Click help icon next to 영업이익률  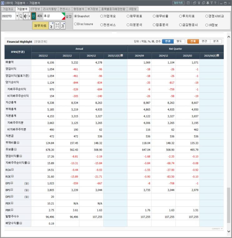(21, 156)
